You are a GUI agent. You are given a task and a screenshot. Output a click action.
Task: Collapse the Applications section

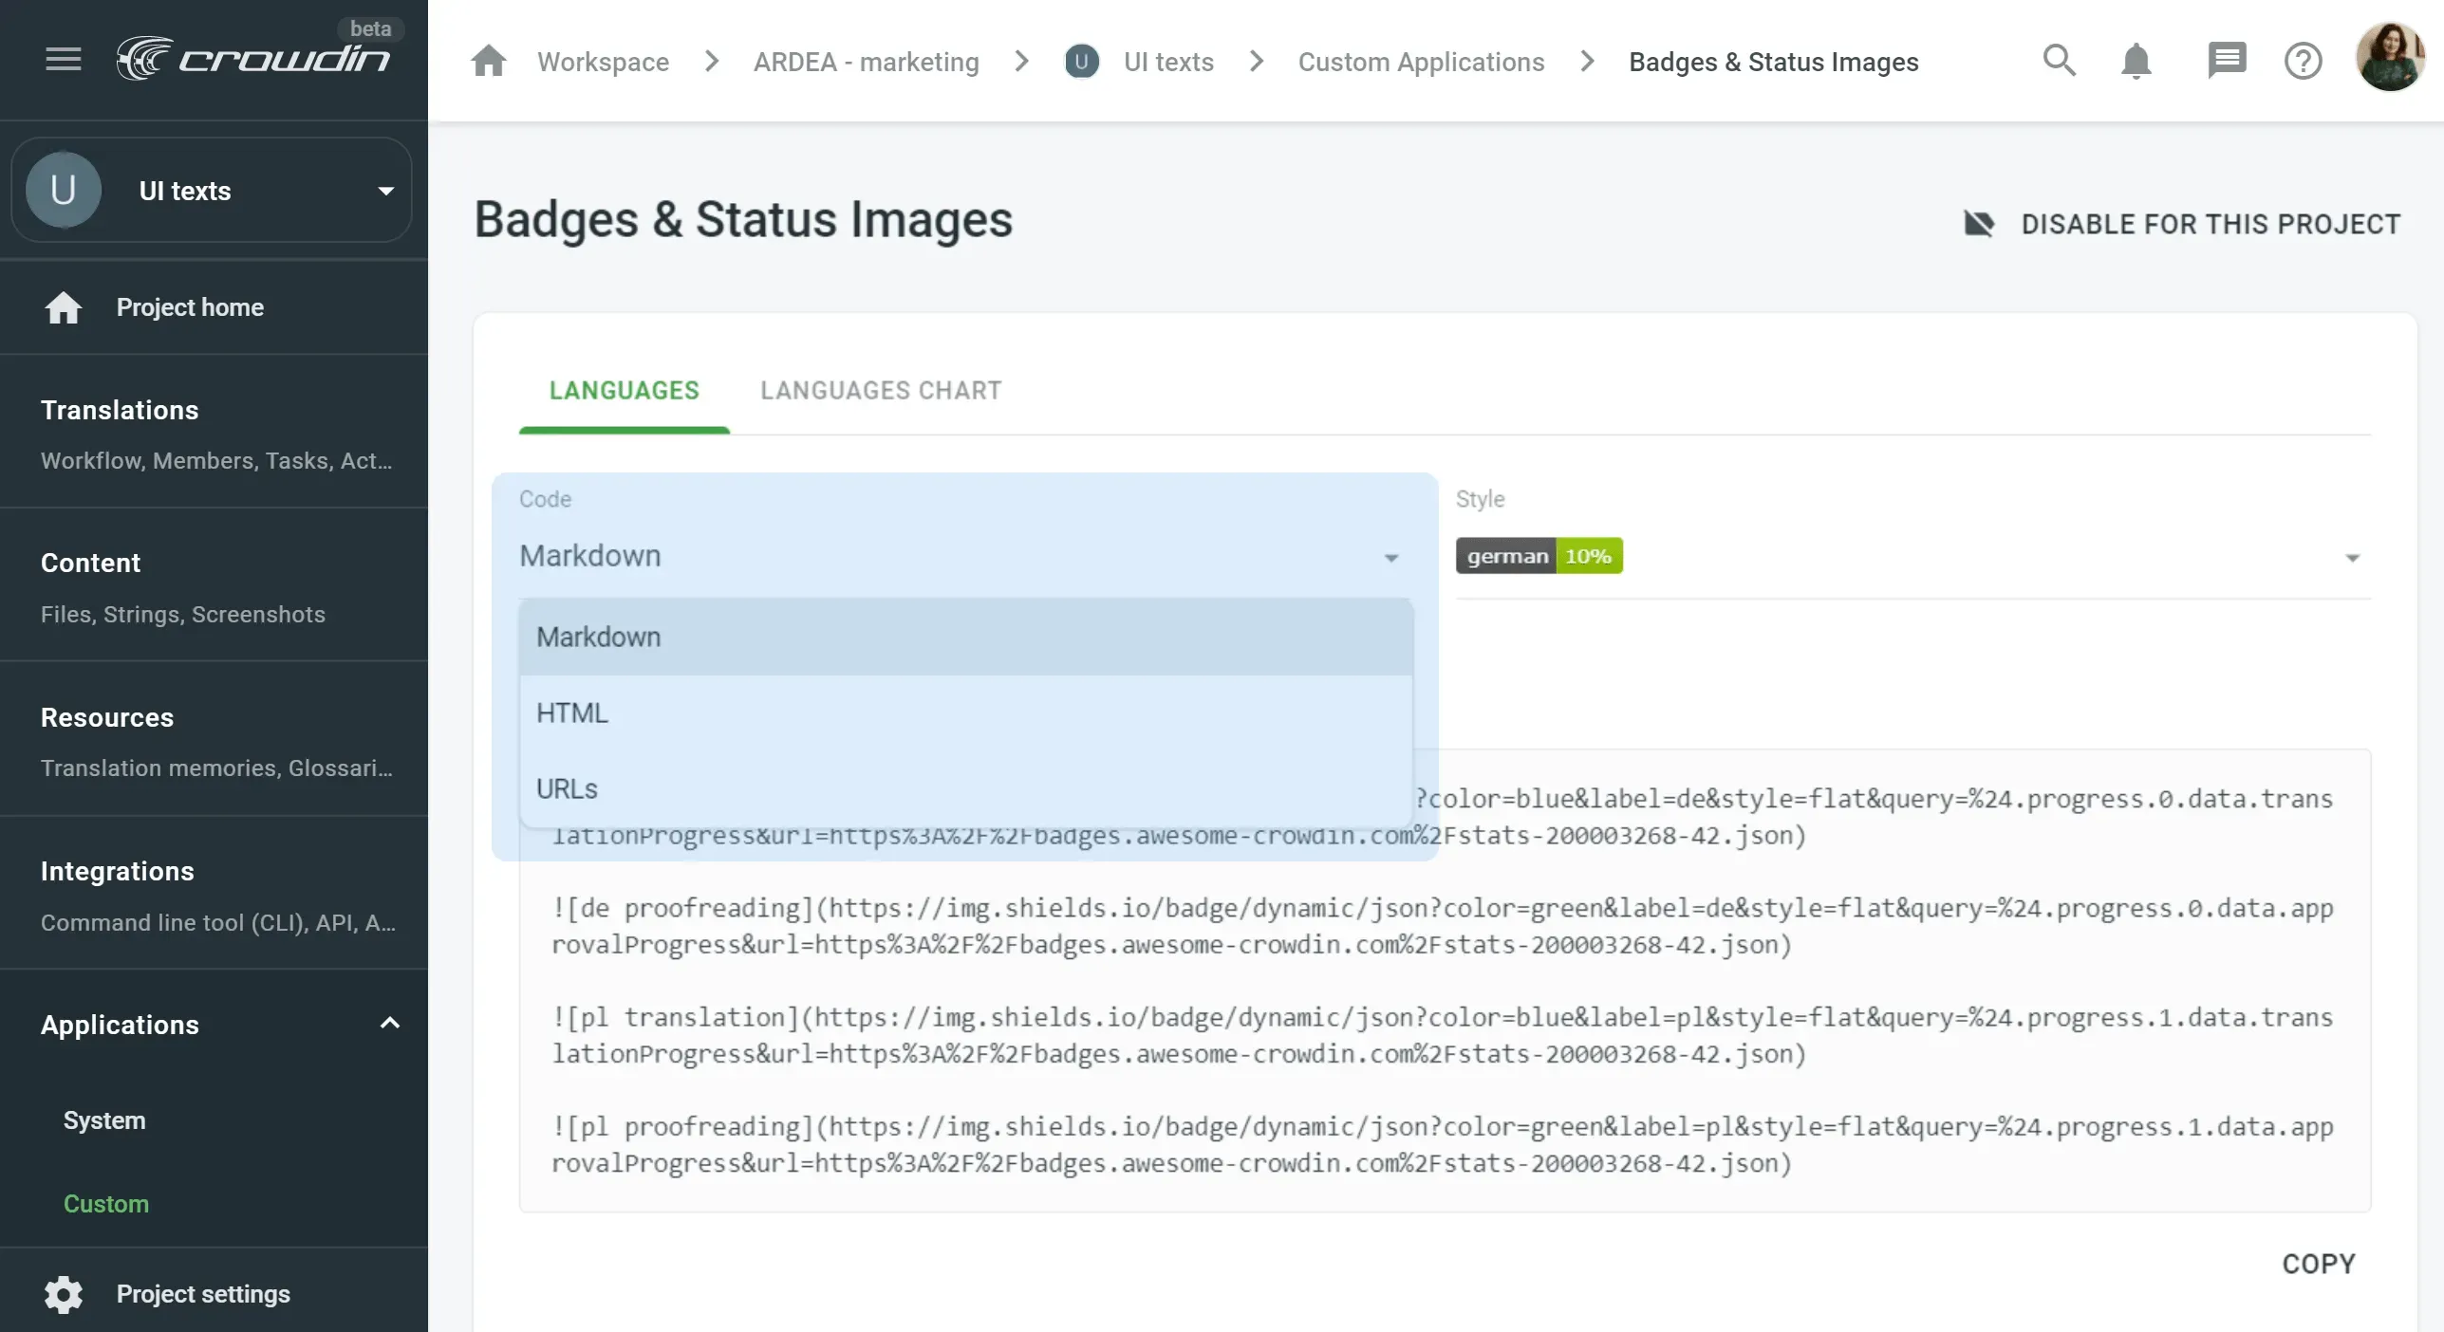389,1025
